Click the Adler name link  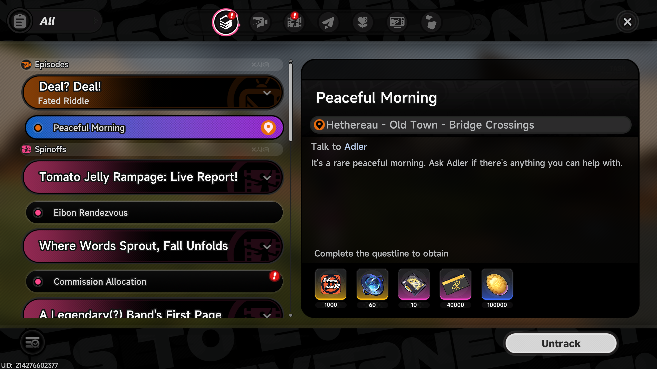[x=356, y=147]
